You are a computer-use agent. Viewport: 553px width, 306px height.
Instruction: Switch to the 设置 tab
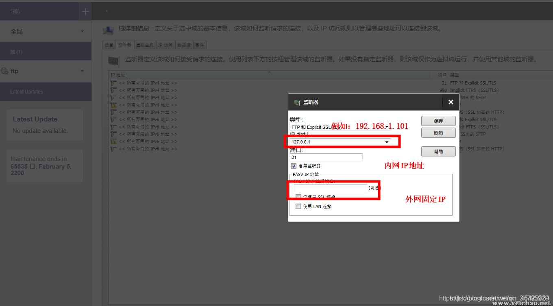pyautogui.click(x=109, y=45)
